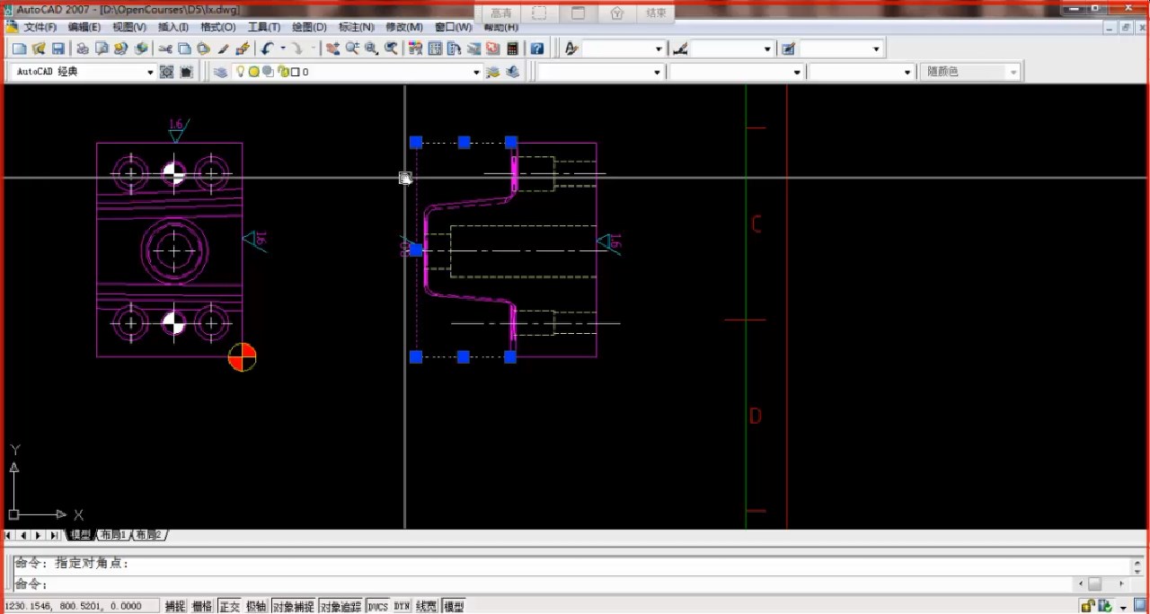1150x614 pixels.
Task: Click the Zoom Realtime magnifier icon
Action: pyautogui.click(x=352, y=48)
